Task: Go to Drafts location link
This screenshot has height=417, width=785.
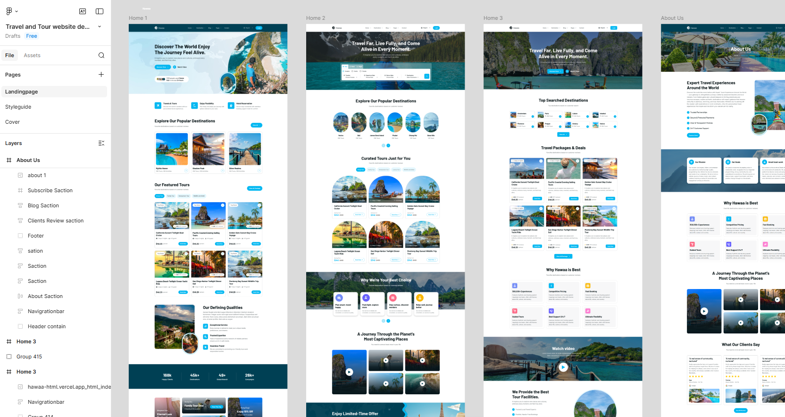Action: [x=13, y=36]
